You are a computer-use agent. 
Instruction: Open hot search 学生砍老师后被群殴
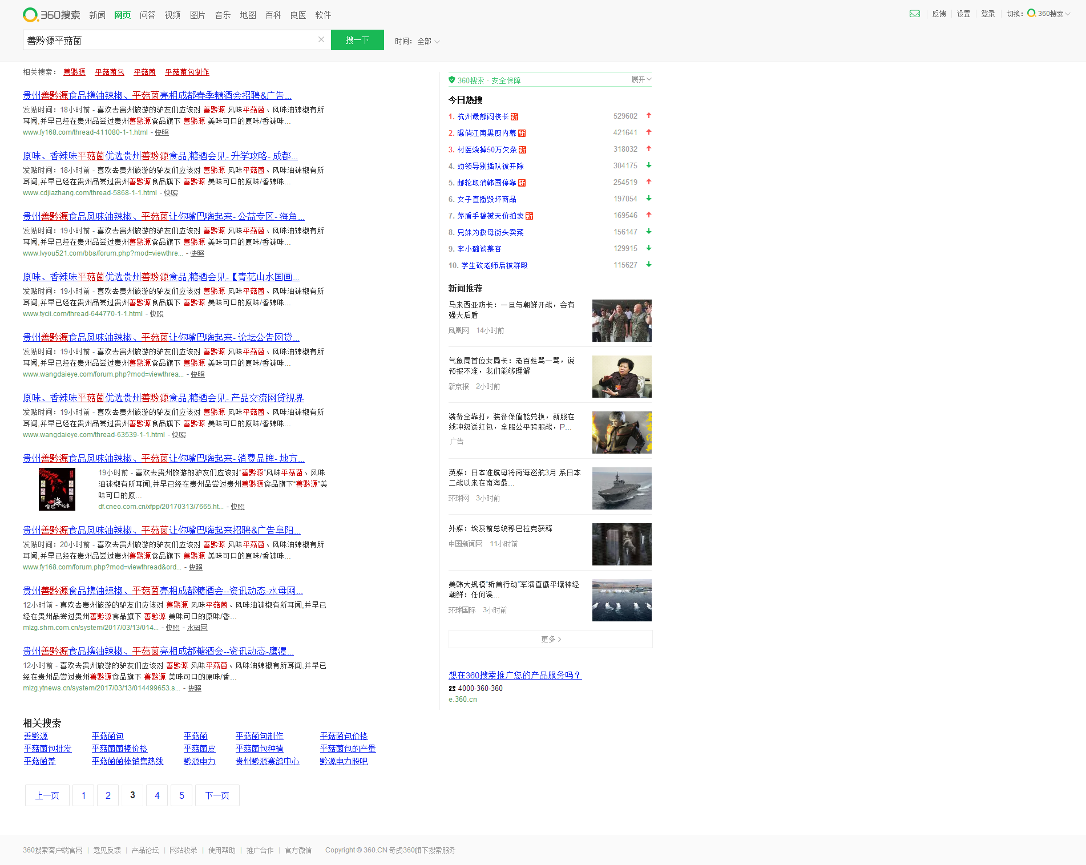[494, 265]
